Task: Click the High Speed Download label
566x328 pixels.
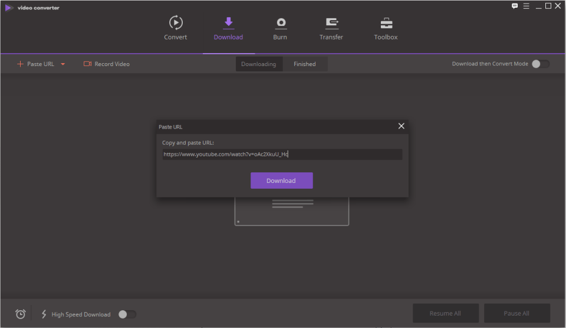Action: (81, 314)
